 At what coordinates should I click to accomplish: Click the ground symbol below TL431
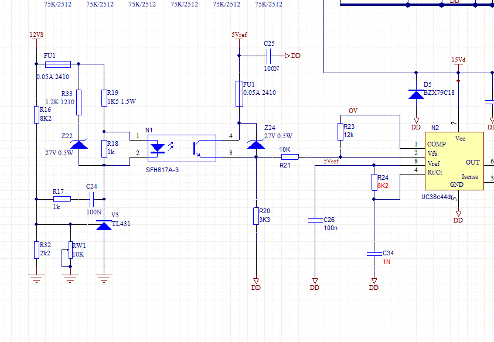(x=104, y=278)
